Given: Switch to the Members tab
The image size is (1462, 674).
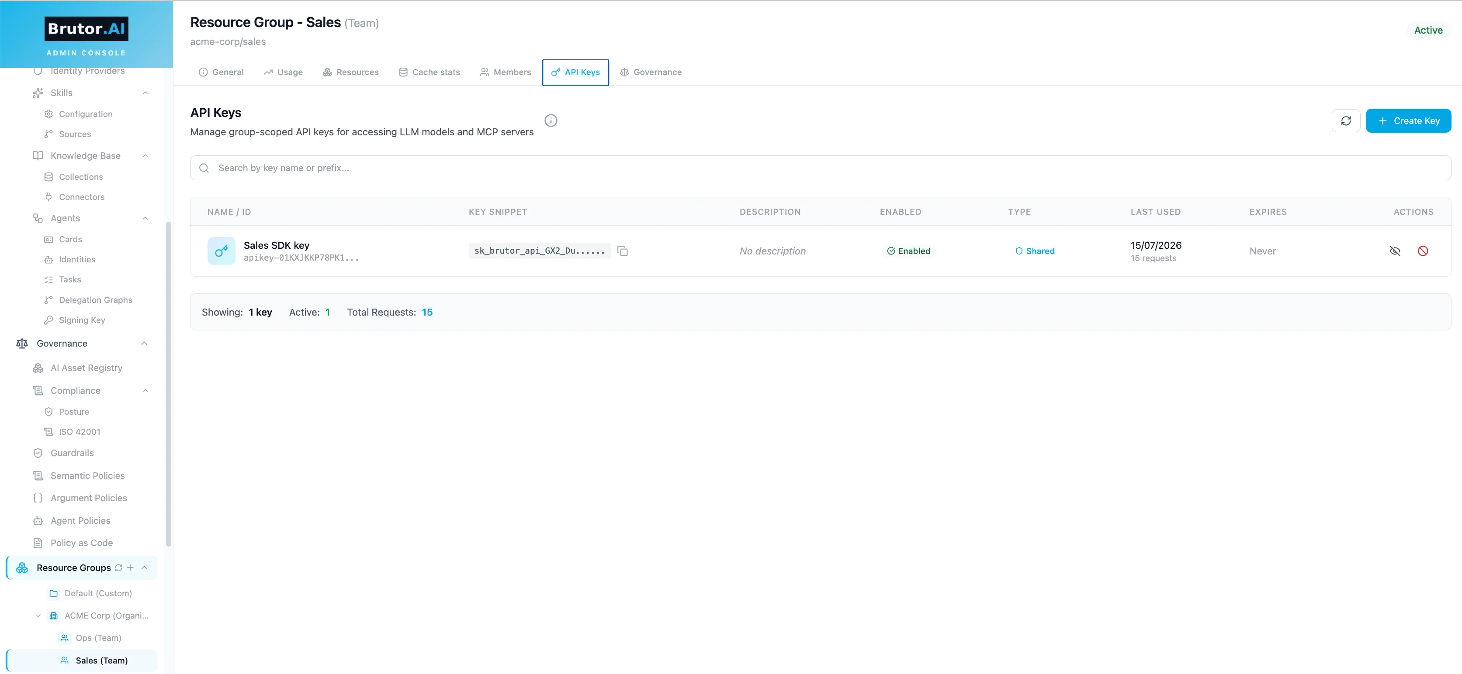Looking at the screenshot, I should click(x=505, y=72).
